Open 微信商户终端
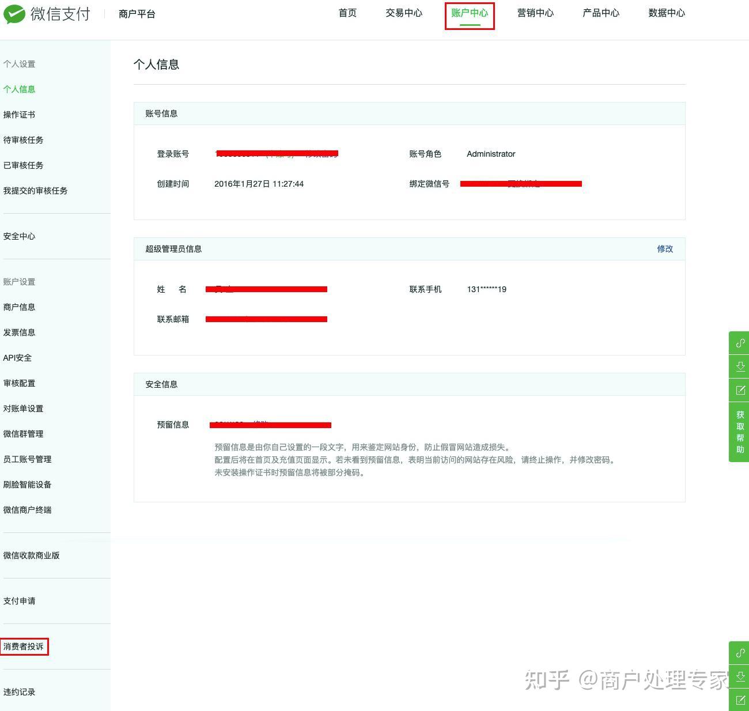This screenshot has height=711, width=749. click(27, 510)
